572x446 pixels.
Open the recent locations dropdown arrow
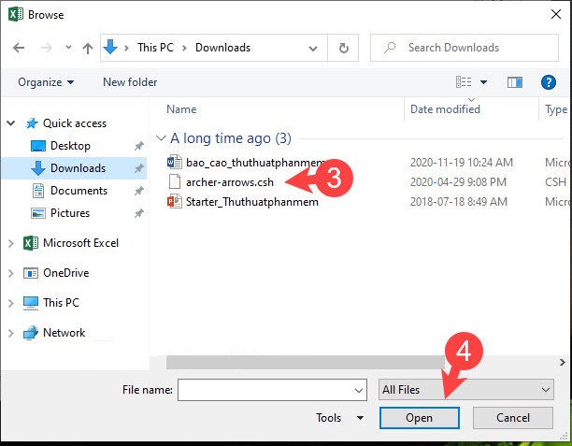(68, 48)
